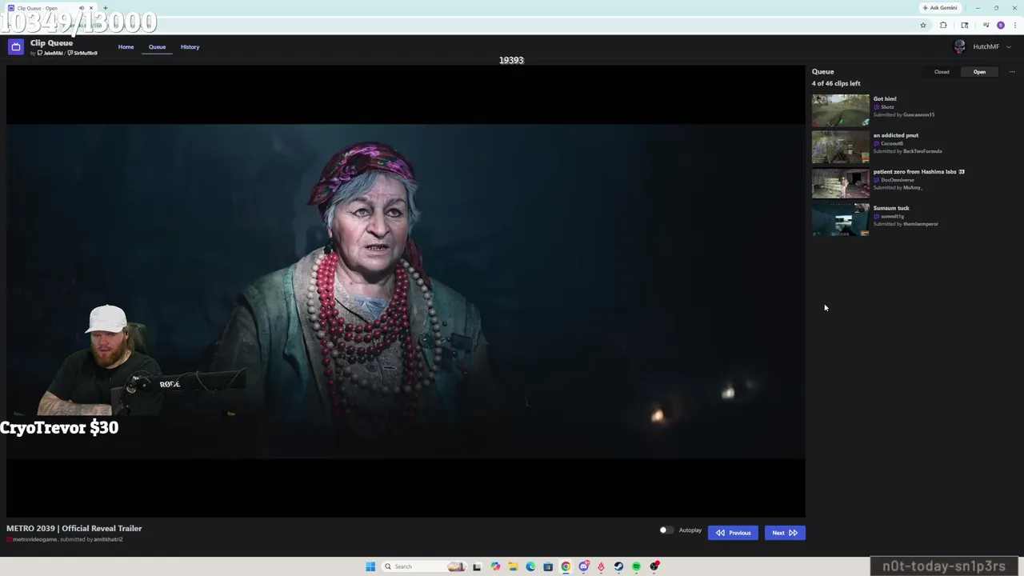Open the 'an addicted pnut' clip thumbnail

840,147
